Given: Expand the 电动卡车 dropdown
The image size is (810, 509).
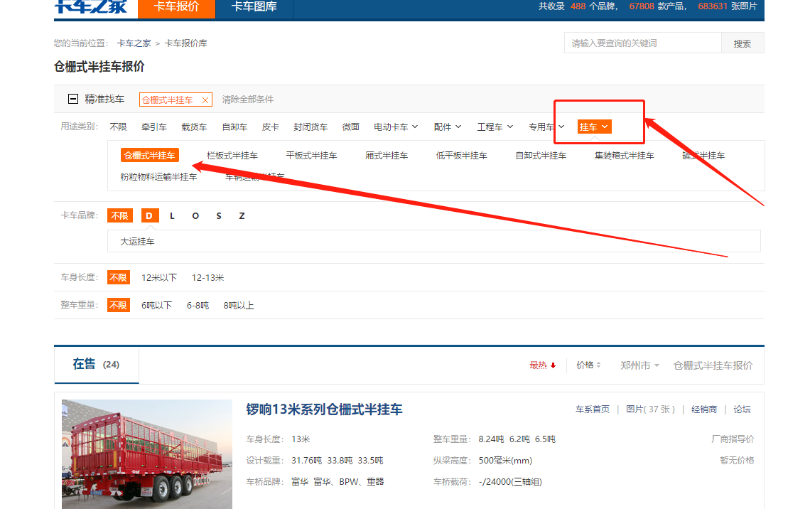Looking at the screenshot, I should (396, 127).
